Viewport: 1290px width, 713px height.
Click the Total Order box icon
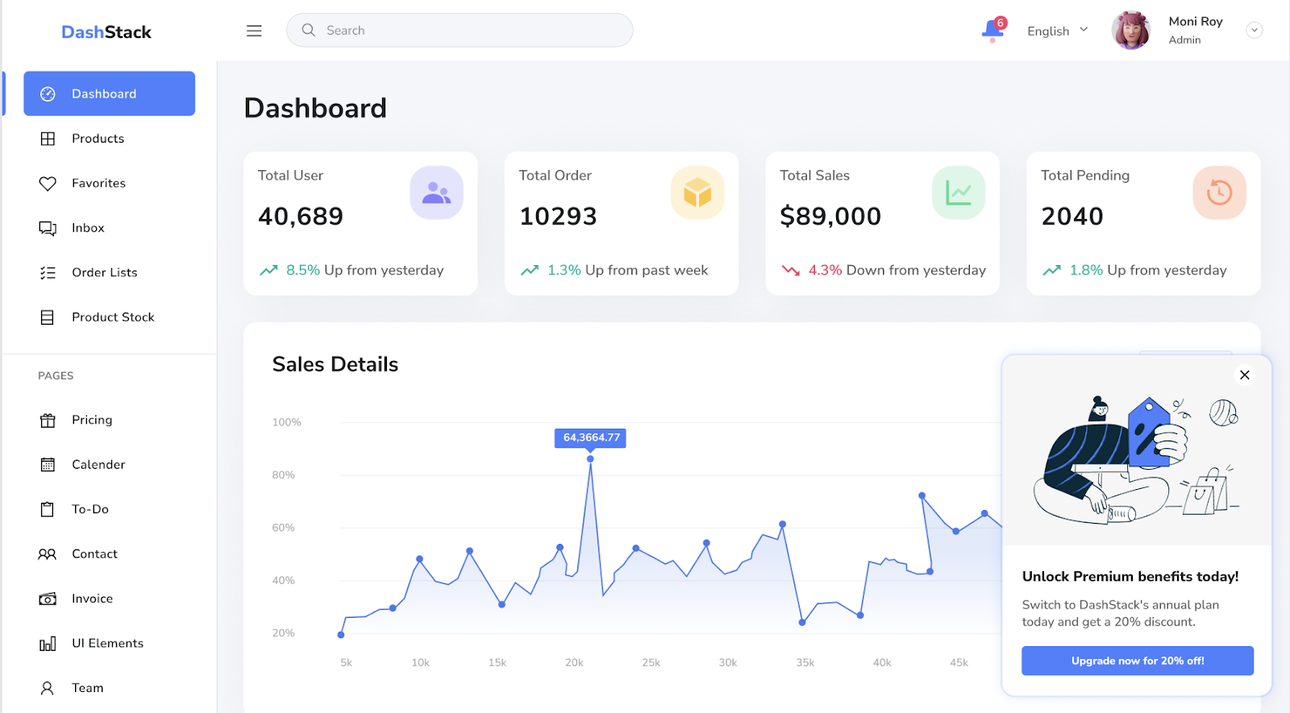[697, 193]
